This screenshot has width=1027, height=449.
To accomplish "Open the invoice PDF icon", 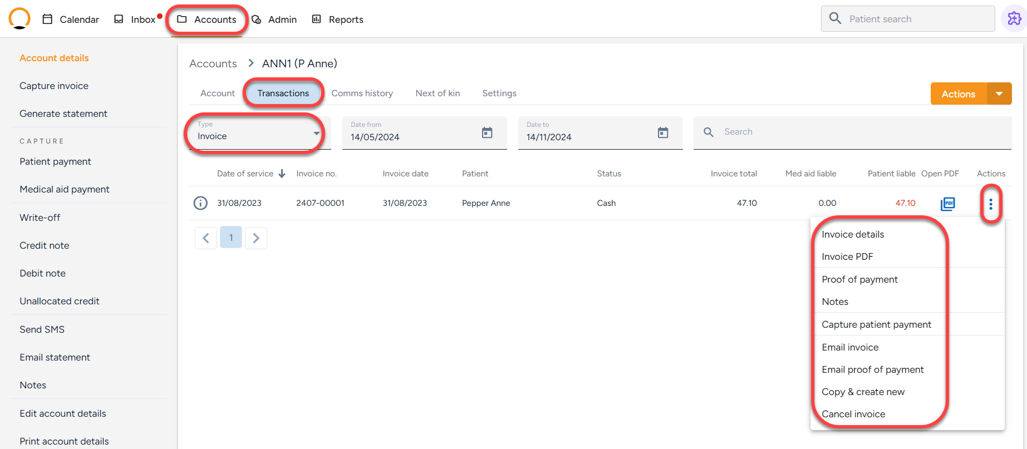I will [947, 204].
